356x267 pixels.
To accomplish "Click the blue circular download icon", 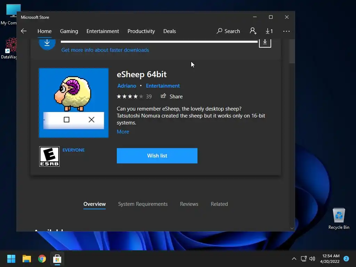I will pyautogui.click(x=47, y=44).
